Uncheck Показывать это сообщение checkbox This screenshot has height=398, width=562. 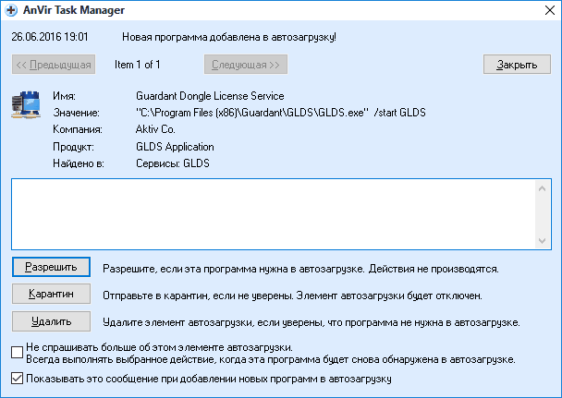pos(18,378)
